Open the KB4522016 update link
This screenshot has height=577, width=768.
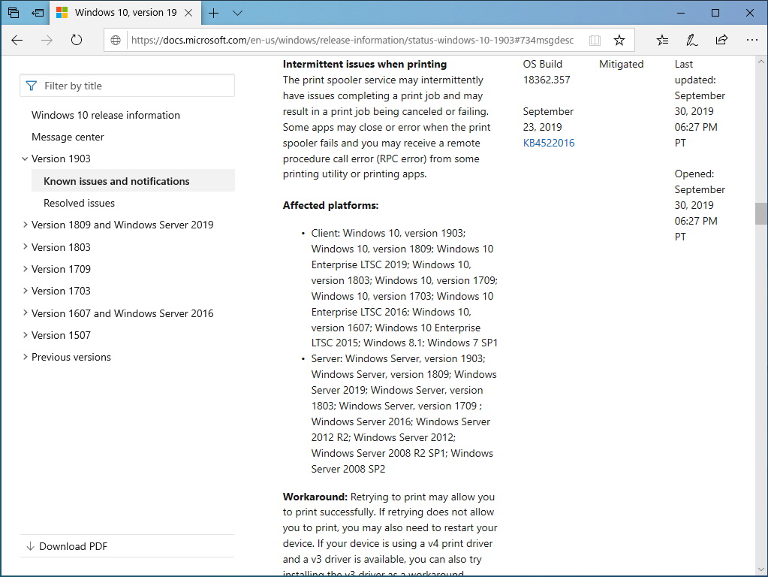coord(549,142)
